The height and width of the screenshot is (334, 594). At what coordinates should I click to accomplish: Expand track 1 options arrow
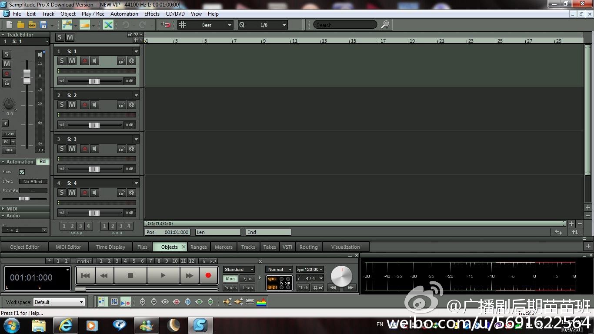coord(136,51)
